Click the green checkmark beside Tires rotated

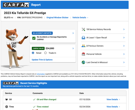pyautogui.click(x=34, y=107)
